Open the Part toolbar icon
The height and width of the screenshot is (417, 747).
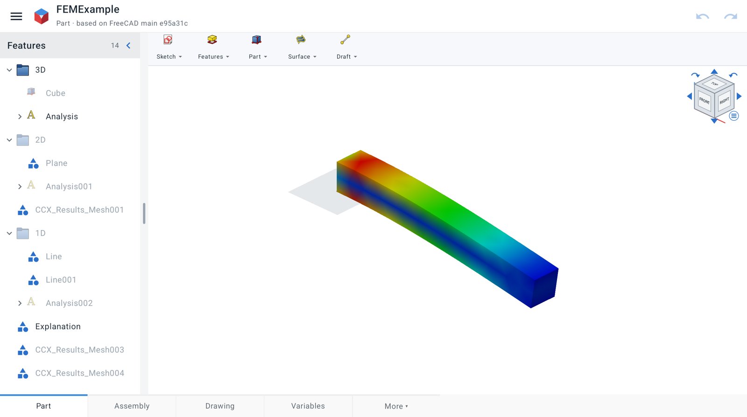(x=256, y=40)
